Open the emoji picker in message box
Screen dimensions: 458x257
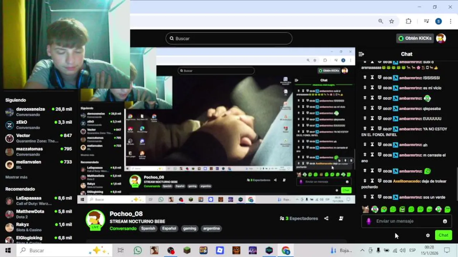click(445, 221)
